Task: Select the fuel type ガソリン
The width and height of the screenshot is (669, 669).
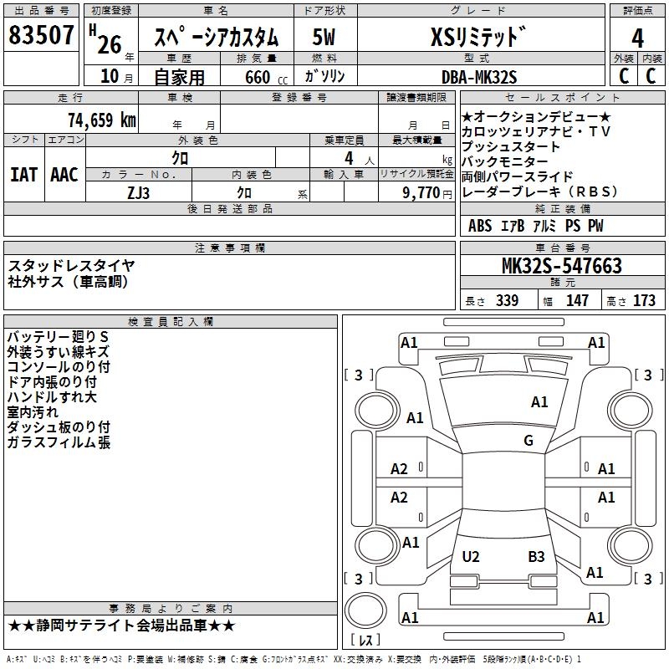Action: coord(324,76)
